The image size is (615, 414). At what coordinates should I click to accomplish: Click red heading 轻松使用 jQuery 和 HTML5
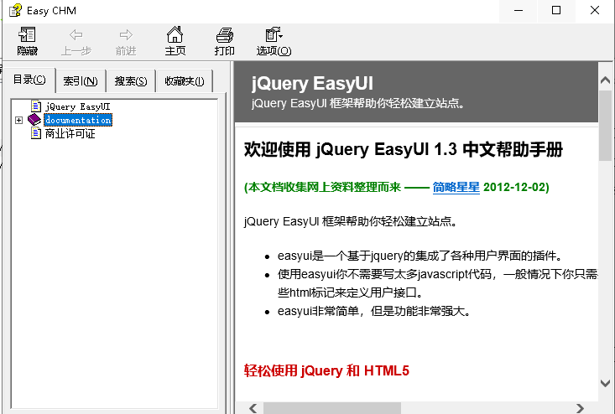tap(326, 370)
